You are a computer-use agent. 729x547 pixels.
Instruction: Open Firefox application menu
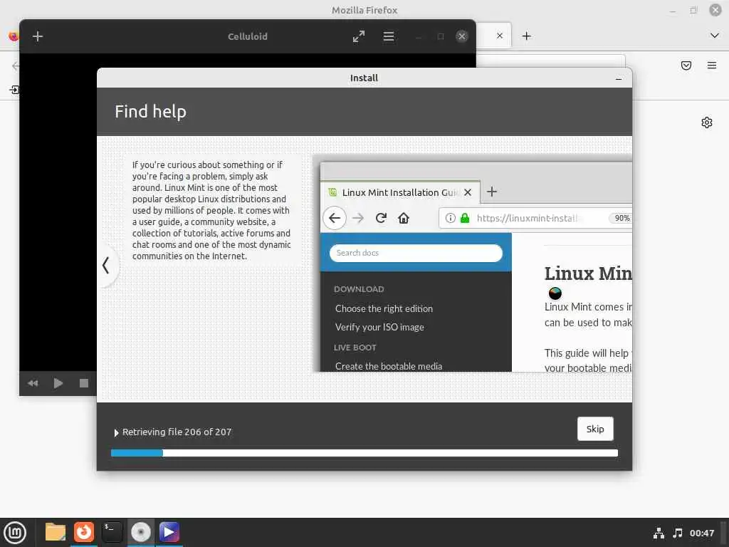click(x=712, y=66)
